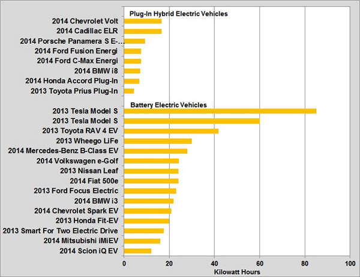
Task: Click the 80 axis tick label
Action: click(305, 263)
